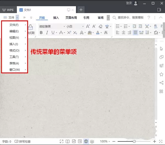Toggle spell check in status bar
The image size is (165, 145).
click(x=23, y=141)
